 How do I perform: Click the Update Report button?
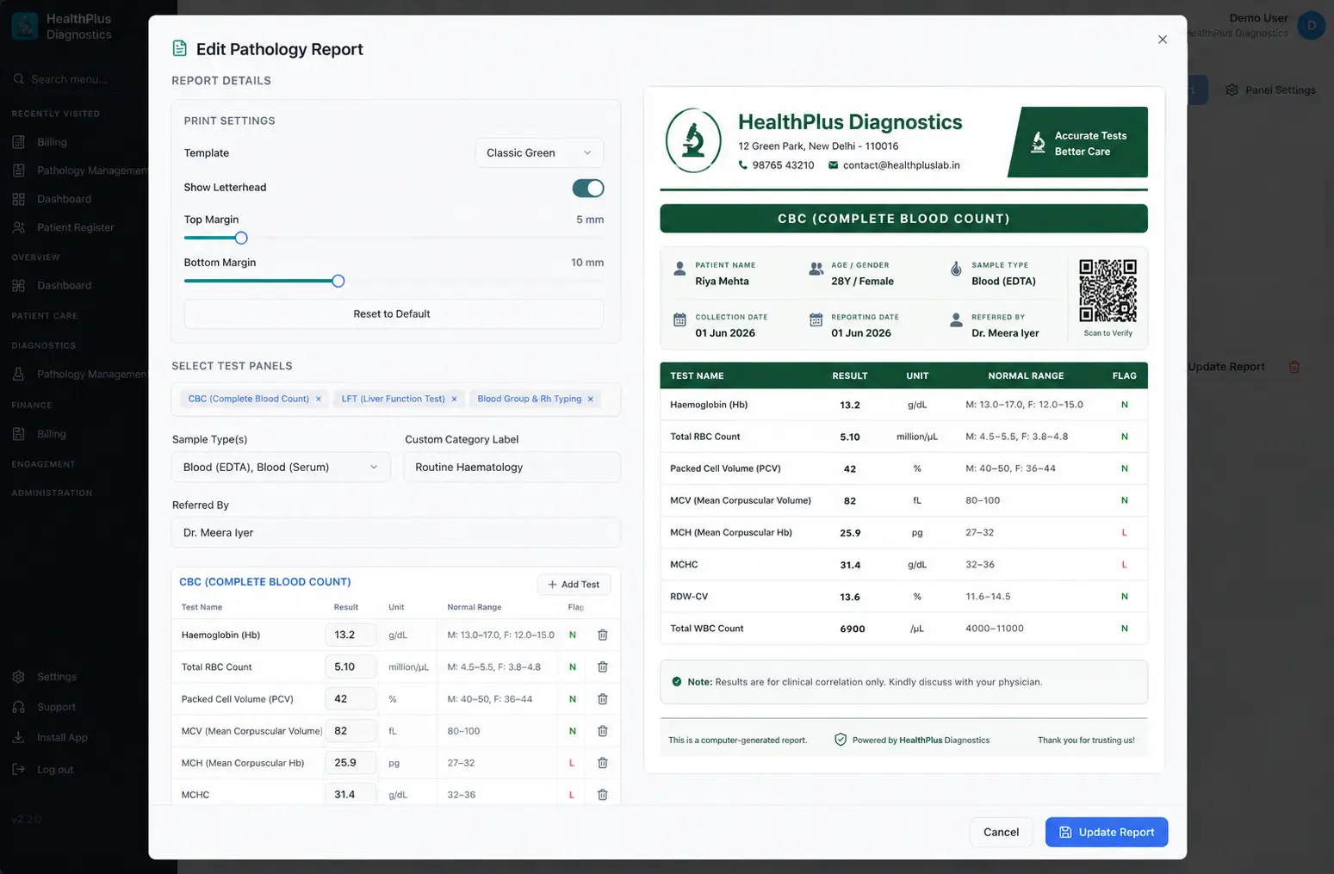[1107, 832]
